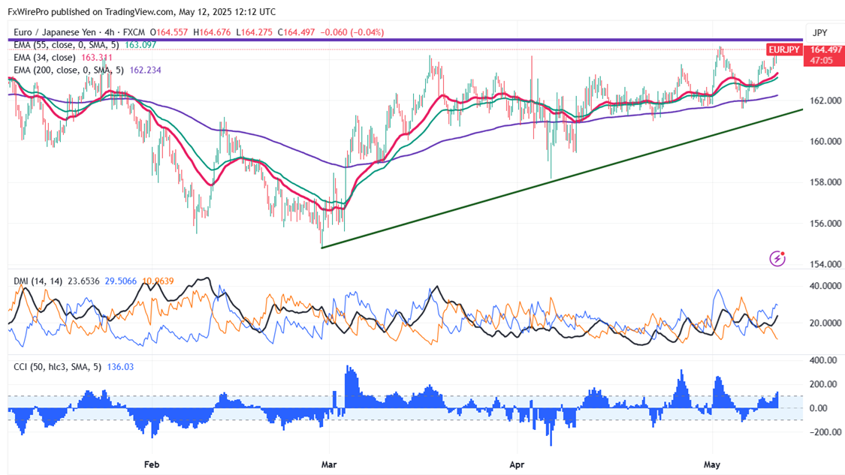845x475 pixels.
Task: Click the purple lightning flash icon
Action: 777,258
